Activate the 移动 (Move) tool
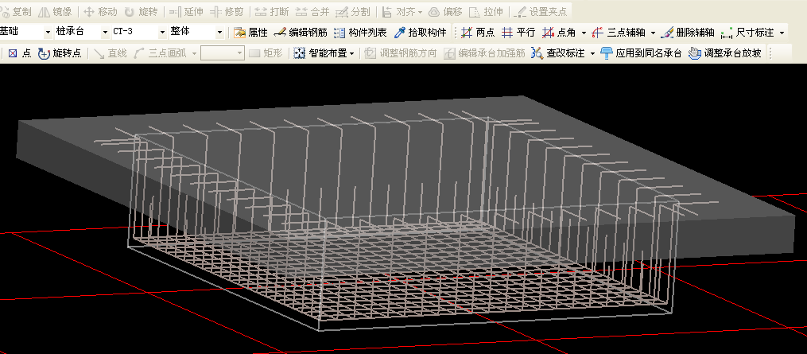 tap(100, 11)
